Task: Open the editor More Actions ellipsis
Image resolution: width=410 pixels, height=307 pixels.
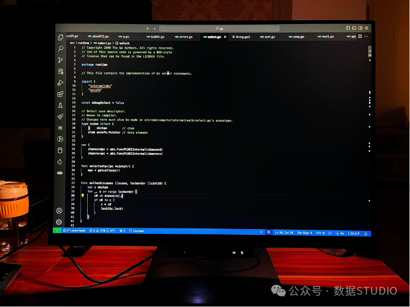Action: [366, 36]
